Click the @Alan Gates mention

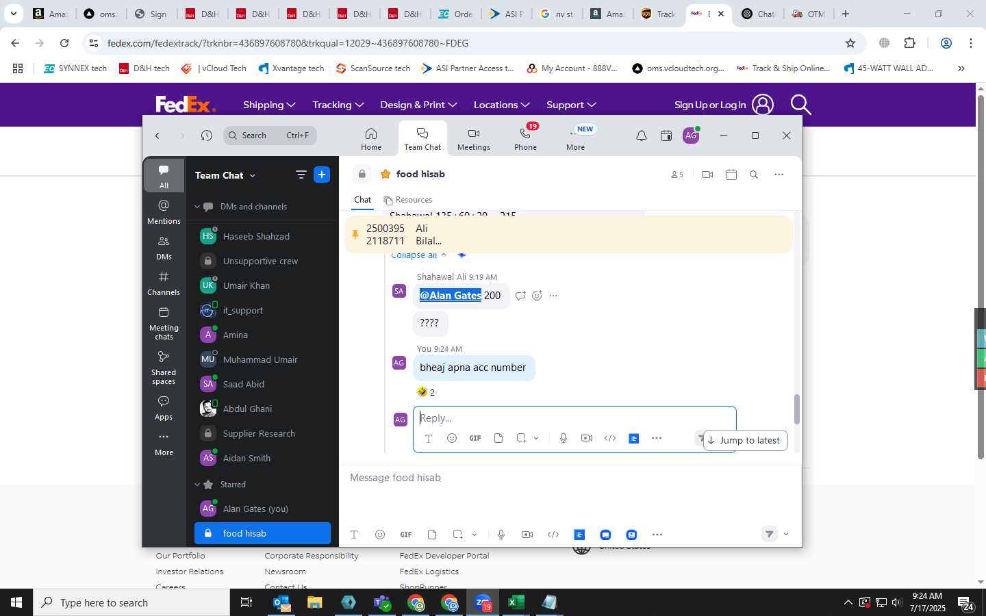[x=451, y=296]
